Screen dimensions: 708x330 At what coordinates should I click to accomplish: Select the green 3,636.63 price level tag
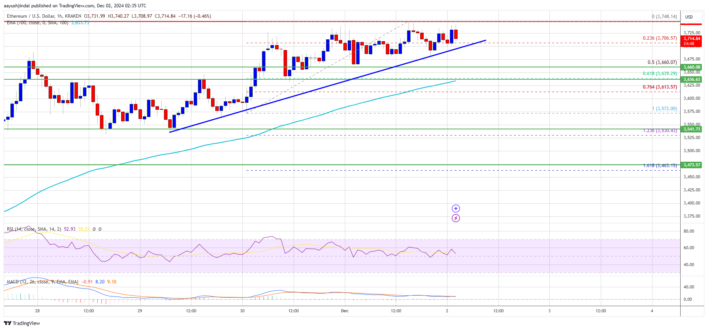pyautogui.click(x=692, y=79)
